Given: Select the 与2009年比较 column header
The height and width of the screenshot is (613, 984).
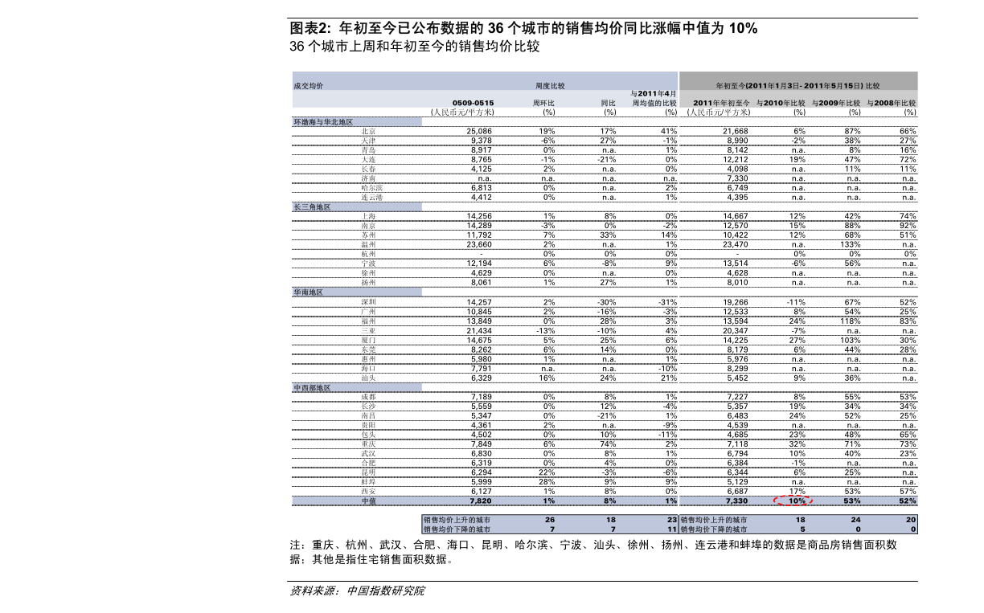Looking at the screenshot, I should (836, 103).
